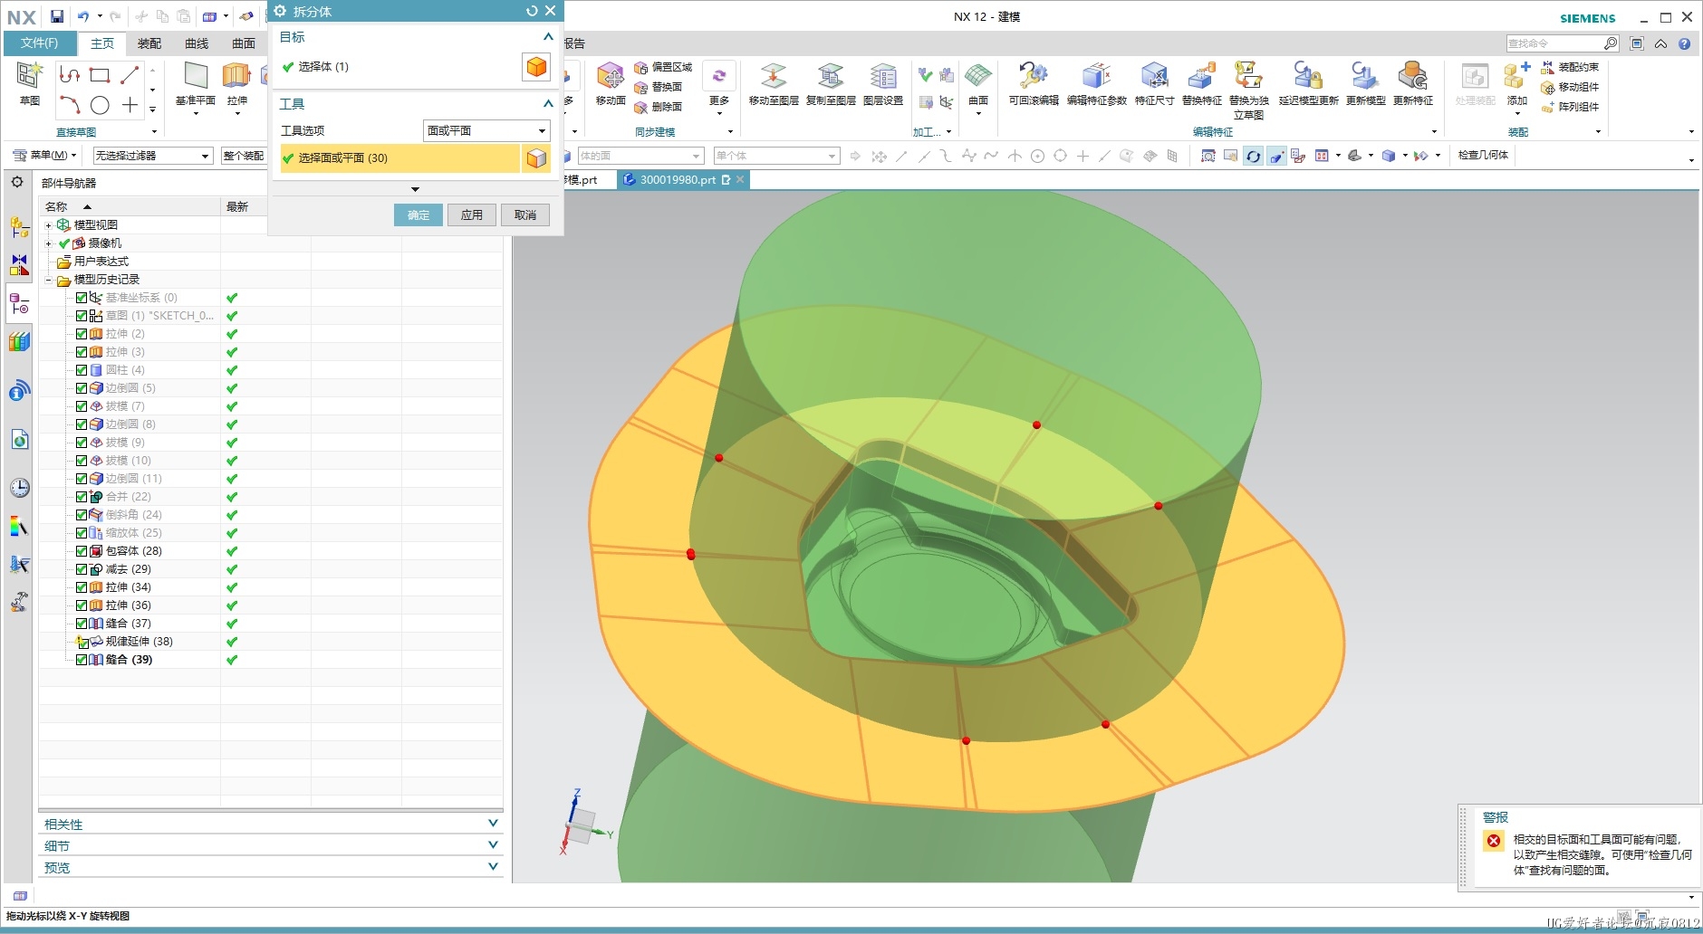This screenshot has height=934, width=1703.
Task: Click Pattern Component (阵列组件) icon
Action: 1548,108
